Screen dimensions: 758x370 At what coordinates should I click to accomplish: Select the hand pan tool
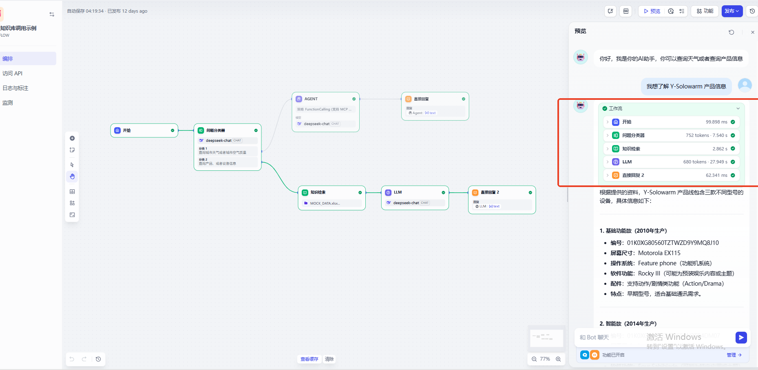tap(72, 176)
